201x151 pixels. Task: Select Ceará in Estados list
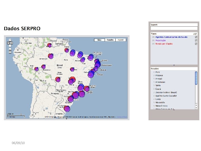pyautogui.click(x=158, y=89)
